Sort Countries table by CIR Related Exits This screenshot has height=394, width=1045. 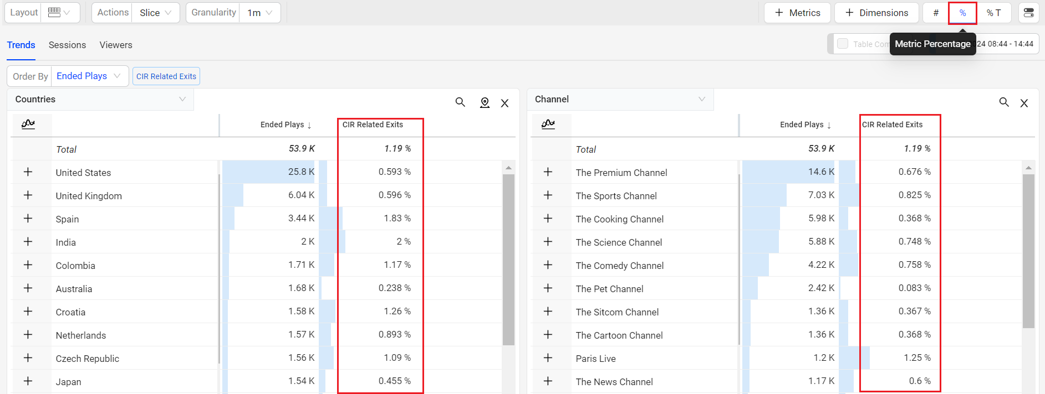(373, 125)
